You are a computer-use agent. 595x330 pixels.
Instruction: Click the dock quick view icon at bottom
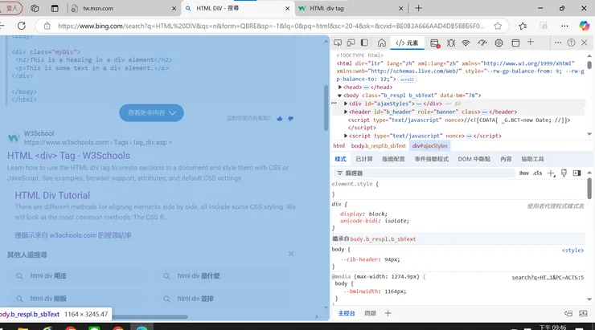point(568,313)
